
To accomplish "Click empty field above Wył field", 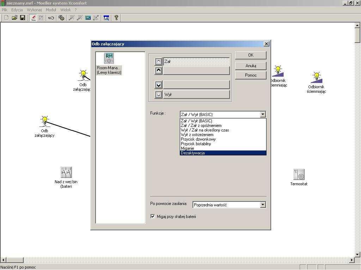I will [x=196, y=85].
